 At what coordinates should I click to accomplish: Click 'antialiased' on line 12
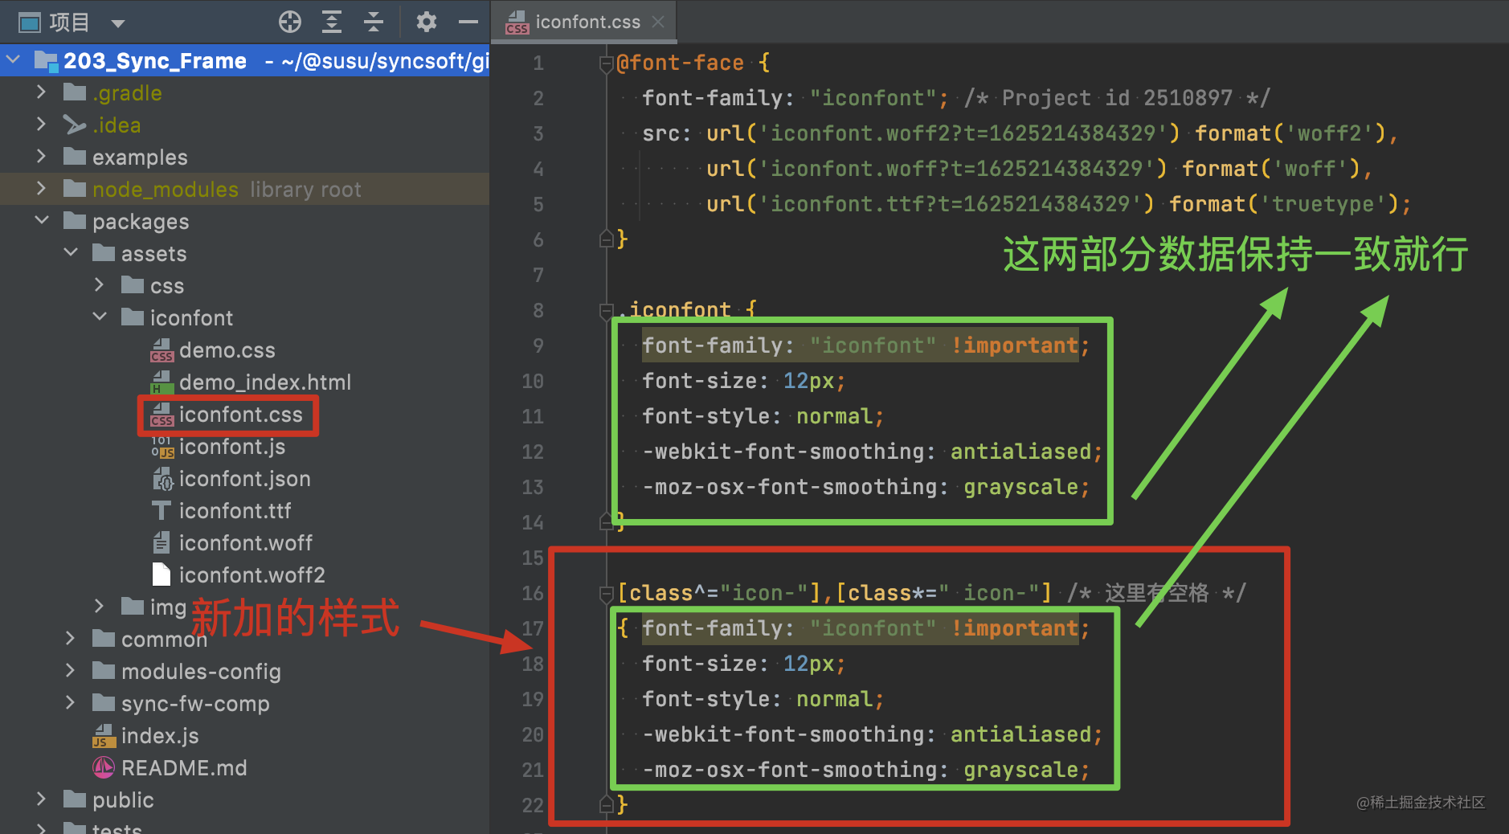point(1020,452)
